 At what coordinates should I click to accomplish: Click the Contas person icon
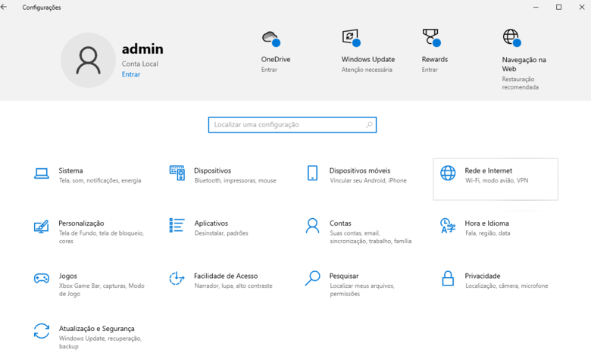(312, 226)
